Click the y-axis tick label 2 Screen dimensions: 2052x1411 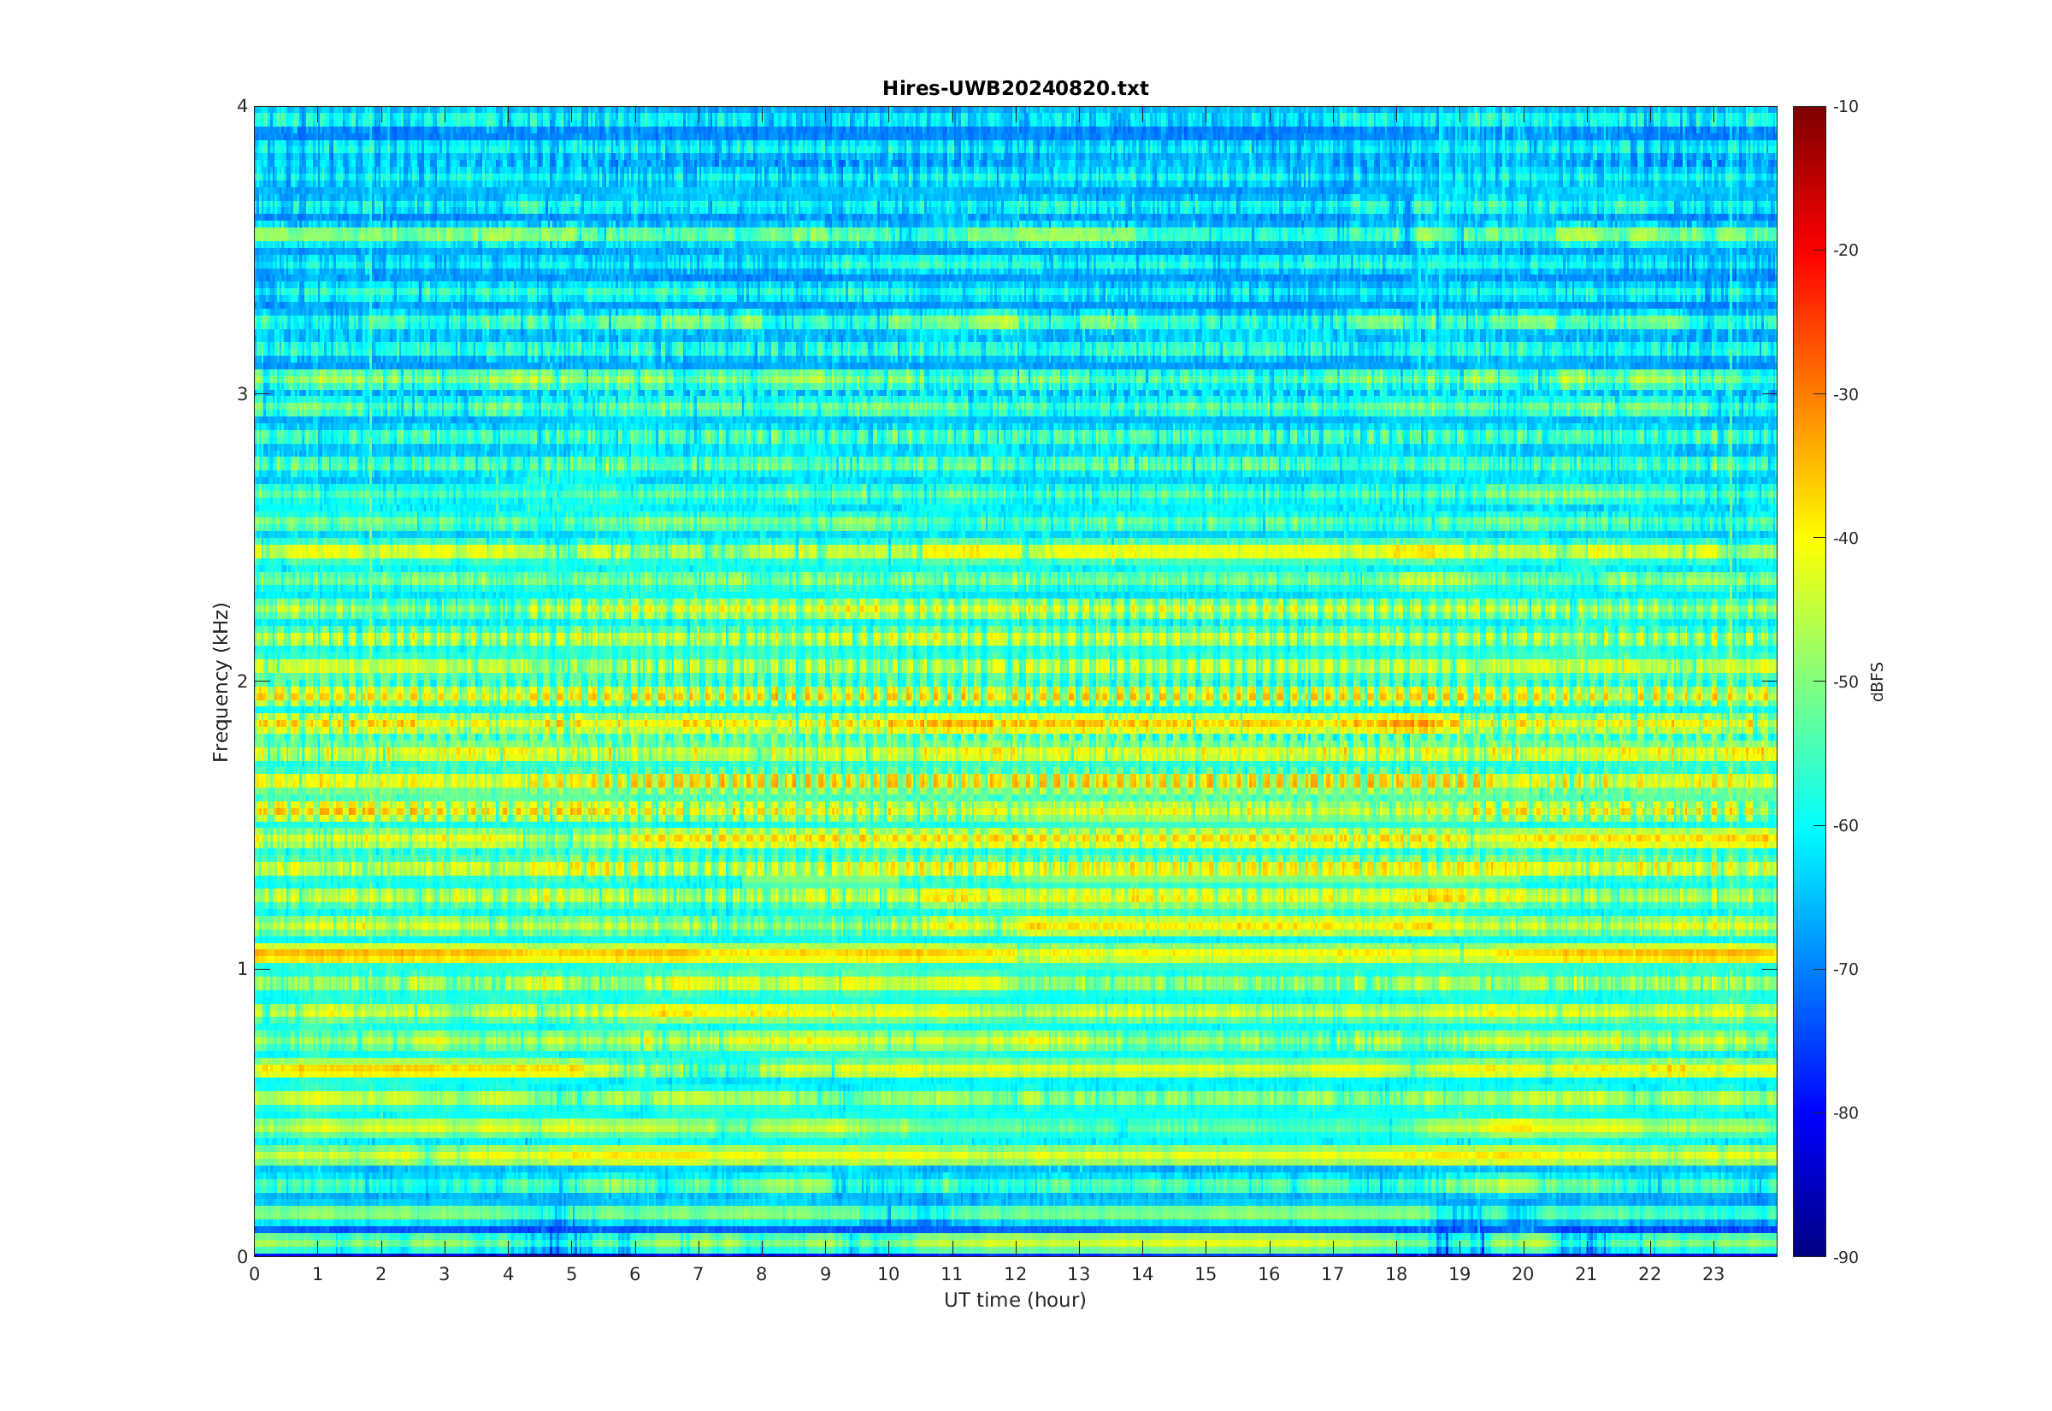[242, 682]
